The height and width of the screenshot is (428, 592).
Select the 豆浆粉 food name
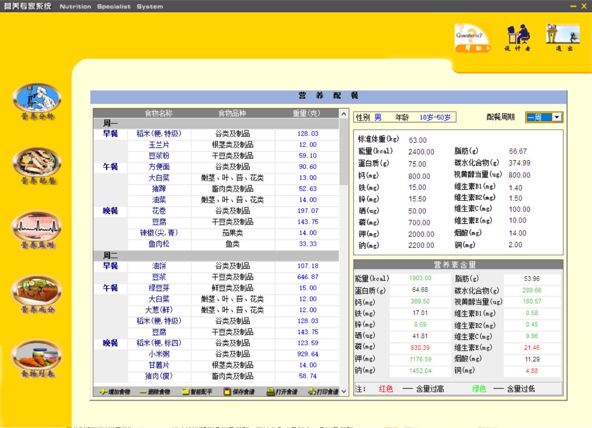click(158, 156)
